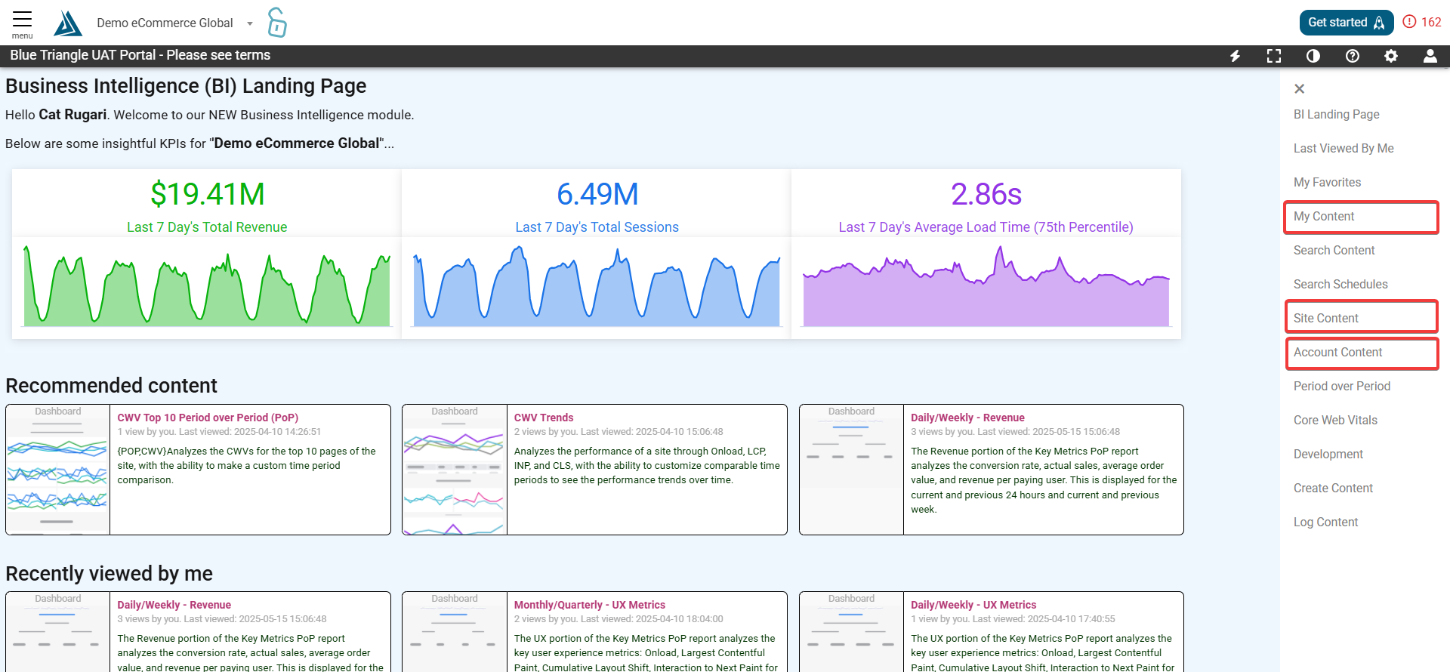Viewport: 1450px width, 672px height.
Task: Open Last Viewed By Me
Action: pos(1344,148)
